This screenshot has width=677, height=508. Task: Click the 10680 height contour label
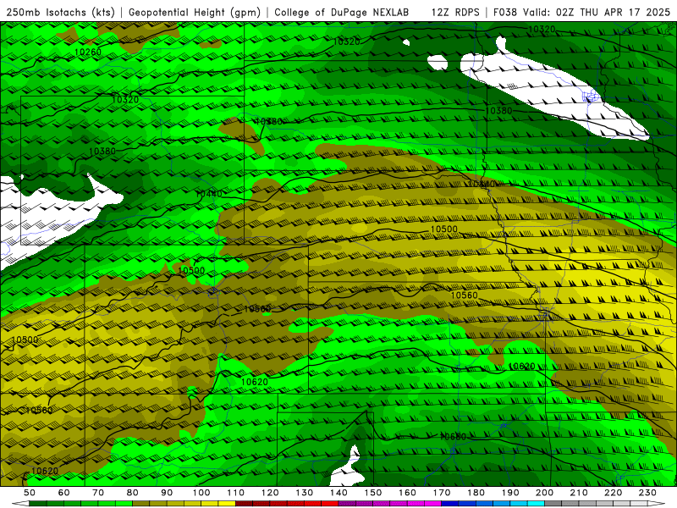[453, 436]
